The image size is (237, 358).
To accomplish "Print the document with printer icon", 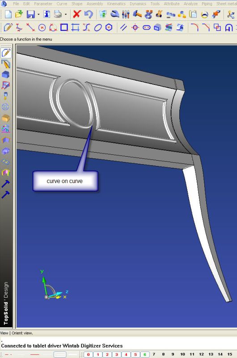I will [58, 14].
